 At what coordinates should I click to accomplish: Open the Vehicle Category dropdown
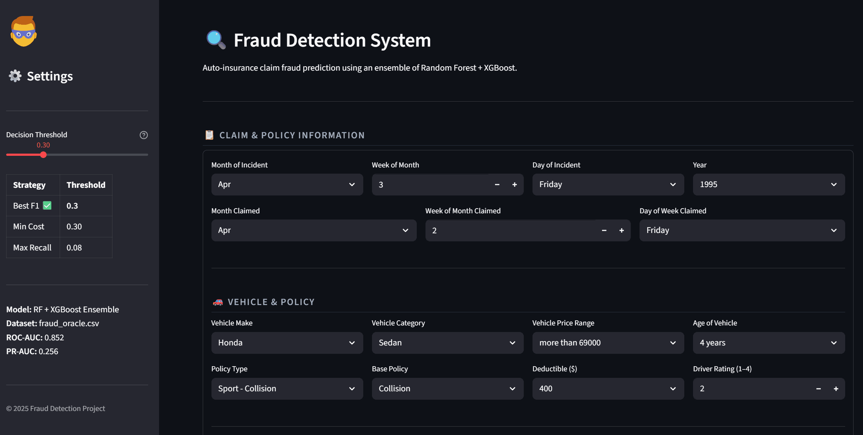pos(448,343)
